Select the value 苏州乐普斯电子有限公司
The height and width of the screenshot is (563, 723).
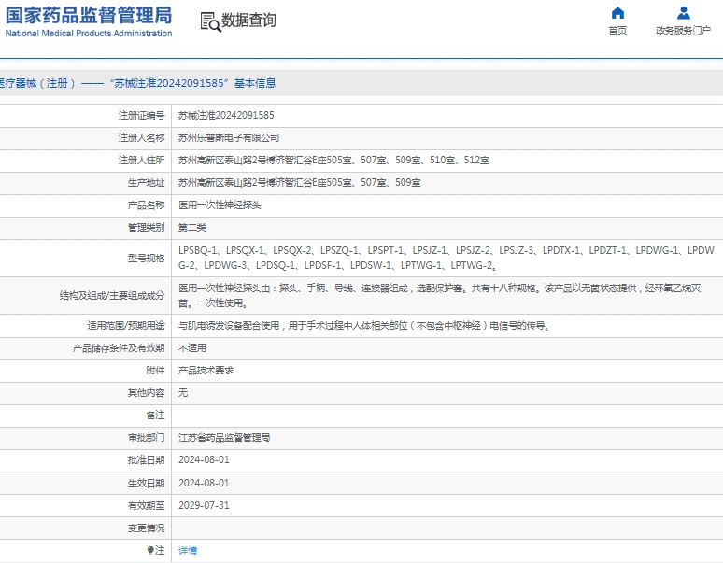tap(229, 138)
